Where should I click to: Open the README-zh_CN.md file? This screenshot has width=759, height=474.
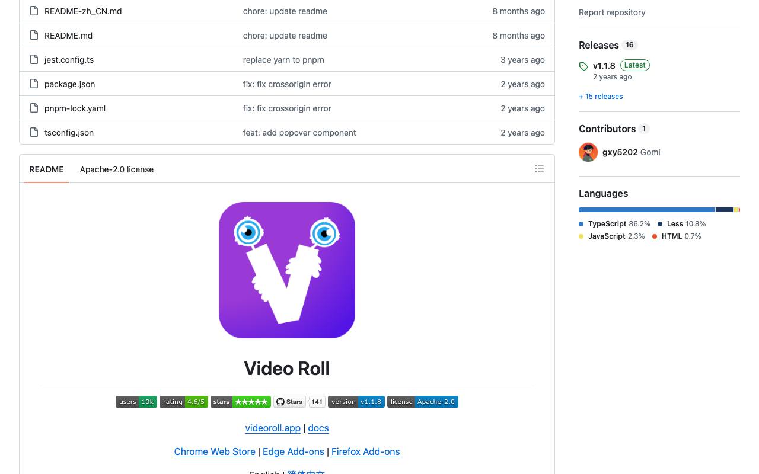[x=83, y=11]
